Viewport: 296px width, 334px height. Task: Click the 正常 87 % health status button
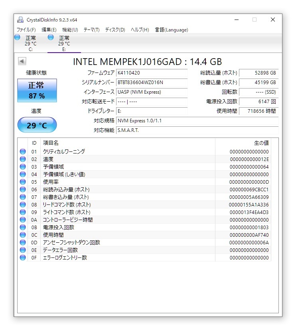point(37,90)
